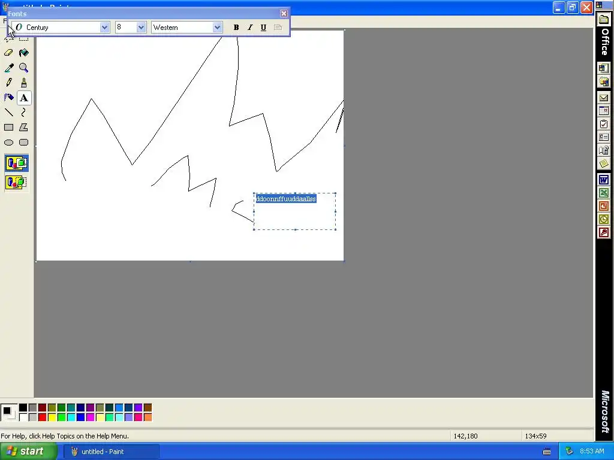Viewport: 614px width, 460px height.
Task: Select the Eraser tool
Action: (8, 53)
